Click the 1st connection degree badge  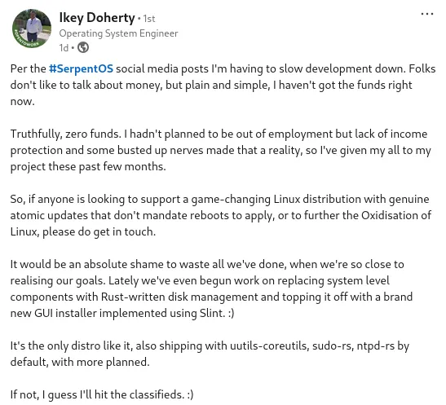coord(149,19)
